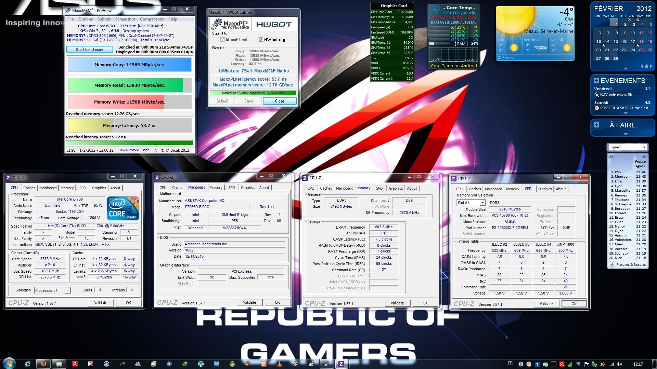Image resolution: width=657 pixels, height=369 pixels.
Task: Open Firefox from the taskbar
Action: tap(43, 364)
